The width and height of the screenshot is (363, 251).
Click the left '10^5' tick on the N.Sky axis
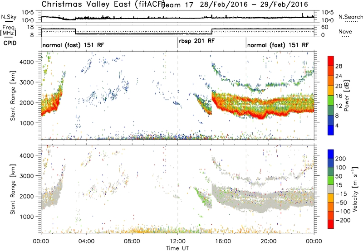tap(28, 12)
